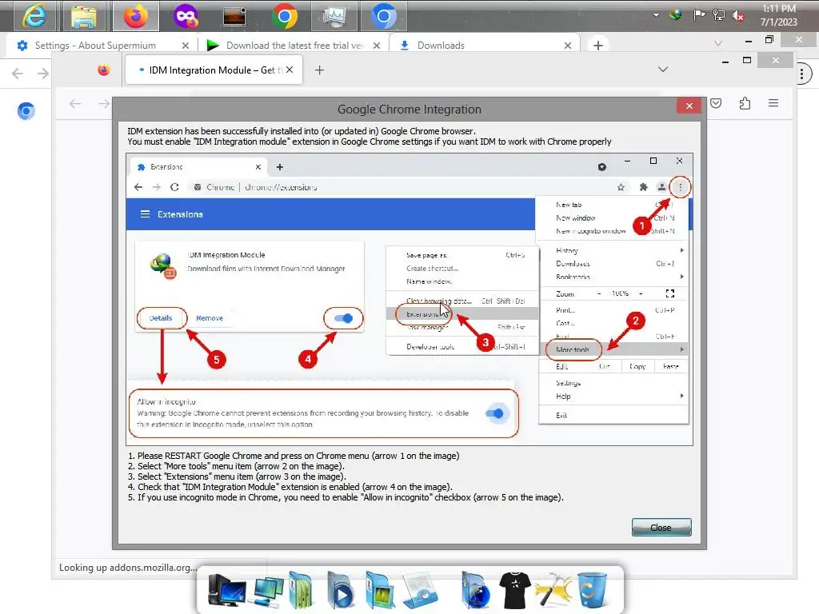Select the IDM Integration Module Firefox tab

213,70
